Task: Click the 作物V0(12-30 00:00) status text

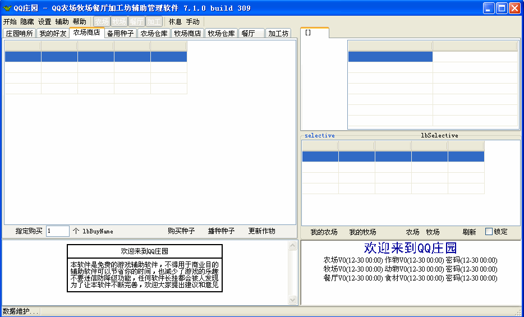Action: pos(415,260)
